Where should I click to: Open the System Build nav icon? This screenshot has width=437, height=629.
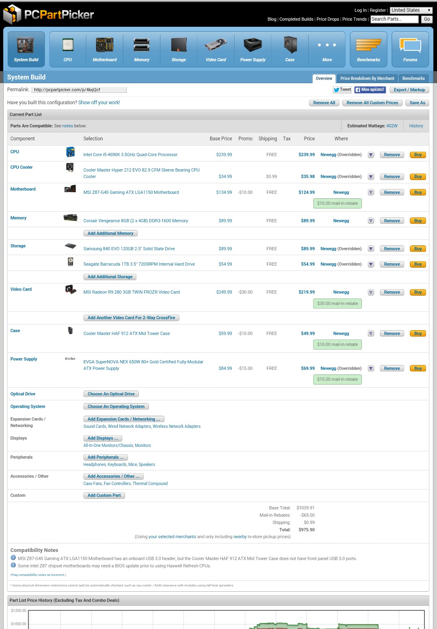click(x=26, y=49)
